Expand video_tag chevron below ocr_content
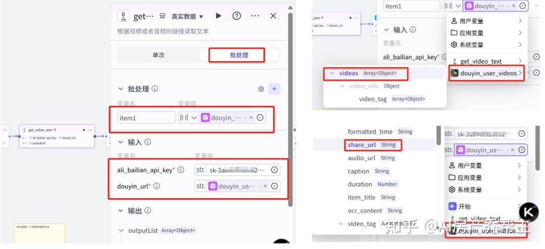Screen dimensions: 545x249 341,224
